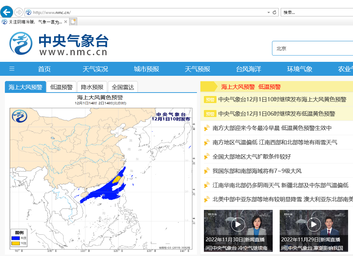The height and width of the screenshot is (256, 353).
Task: Switch to the 降水预报 tab
Action: [x=92, y=87]
